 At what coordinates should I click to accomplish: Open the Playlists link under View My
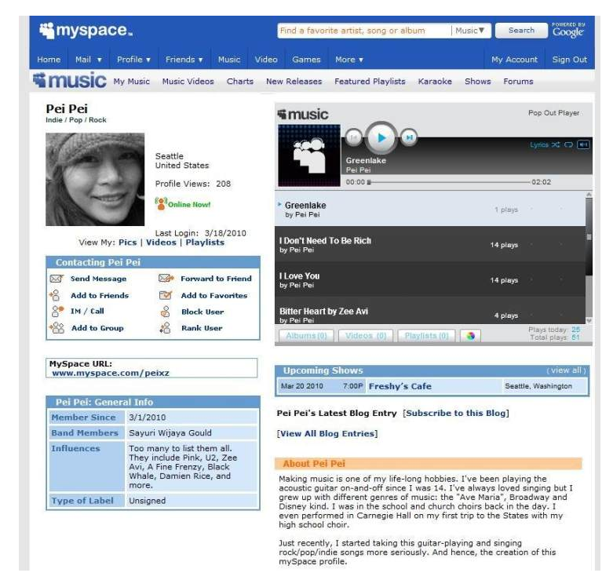click(x=205, y=243)
